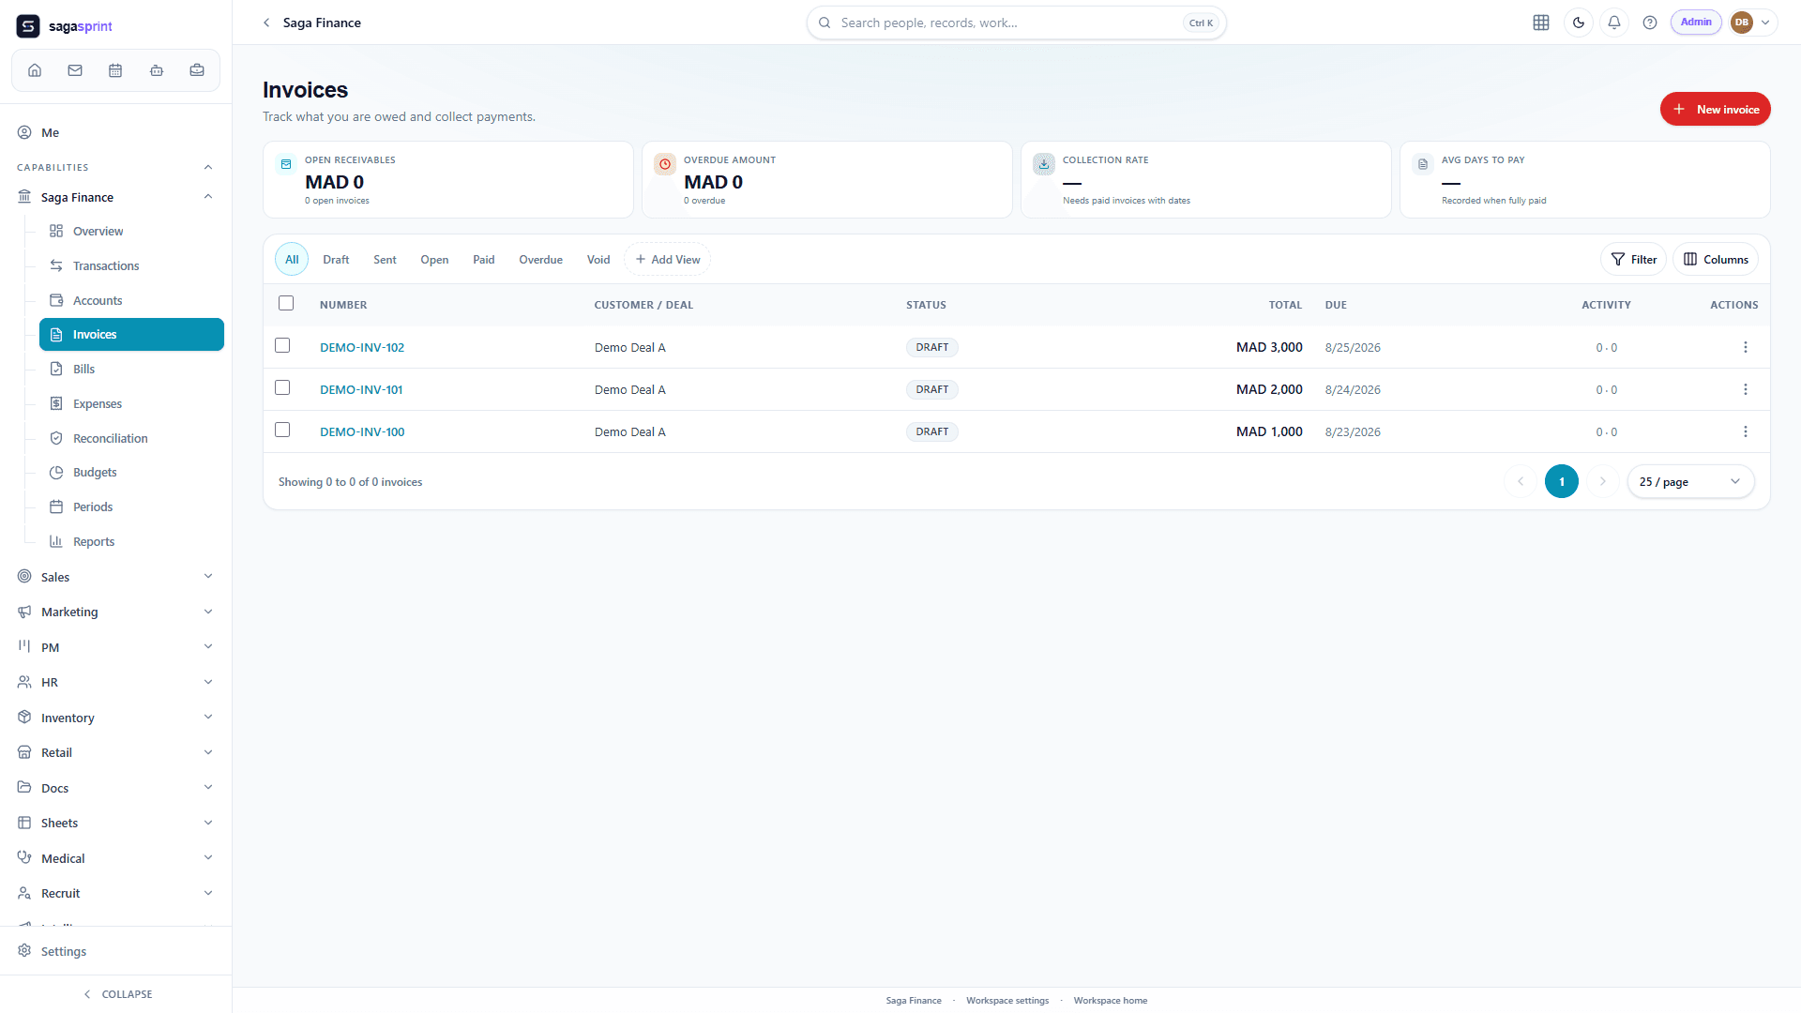Open the user menu chevron beside avatar
Viewport: 1801px width, 1013px height.
[1765, 23]
